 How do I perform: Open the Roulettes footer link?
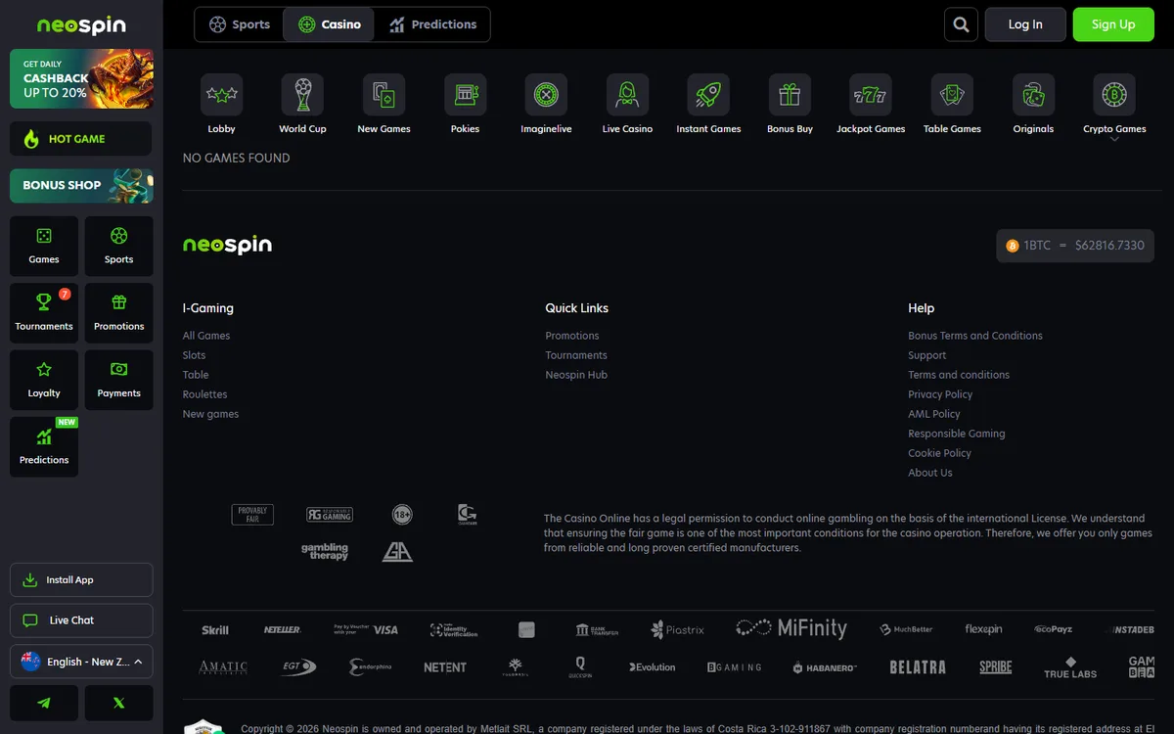point(204,394)
